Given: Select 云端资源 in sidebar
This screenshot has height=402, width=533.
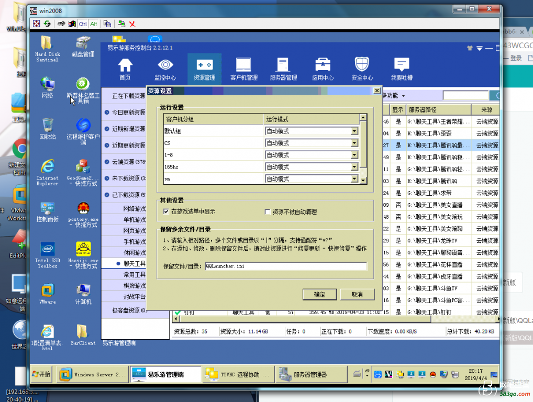Looking at the screenshot, I should pos(125,162).
